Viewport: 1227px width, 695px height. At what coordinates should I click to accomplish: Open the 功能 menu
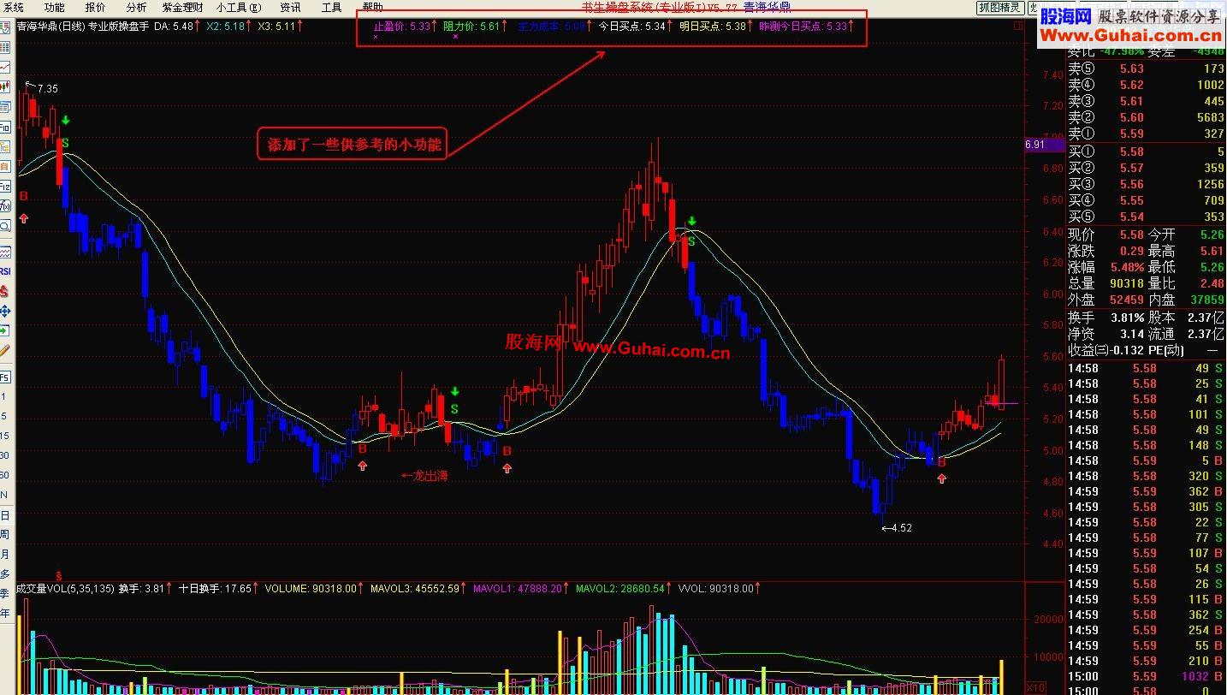(x=55, y=8)
